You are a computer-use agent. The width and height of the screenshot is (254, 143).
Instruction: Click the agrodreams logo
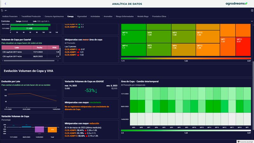[235, 4]
